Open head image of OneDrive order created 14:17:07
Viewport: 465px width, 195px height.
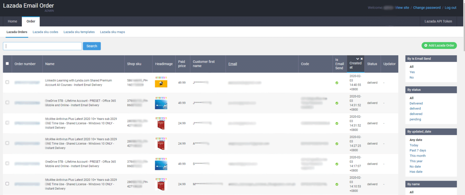tap(161, 164)
